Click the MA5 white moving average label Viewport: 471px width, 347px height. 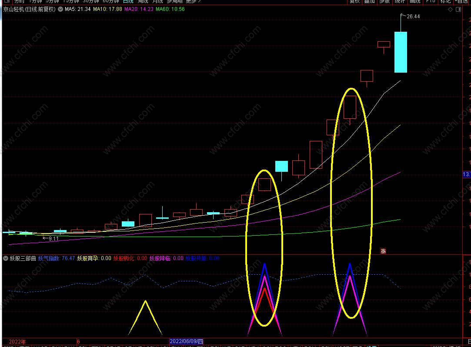tap(77, 9)
